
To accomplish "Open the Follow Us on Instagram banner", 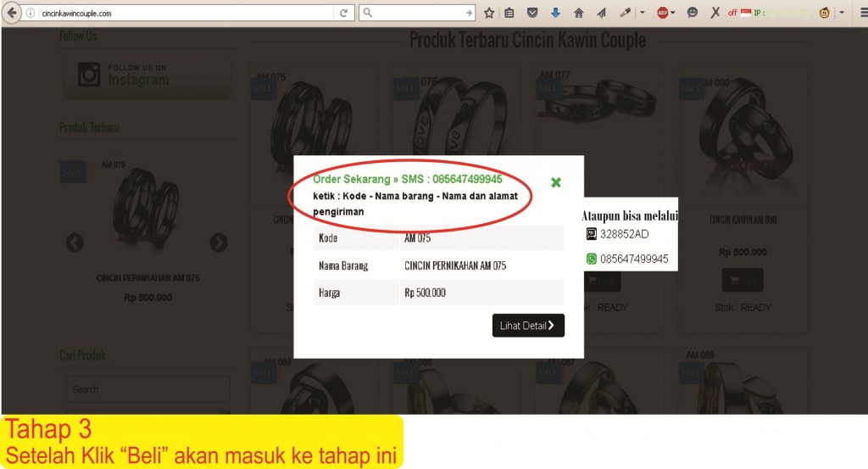I will 147,75.
